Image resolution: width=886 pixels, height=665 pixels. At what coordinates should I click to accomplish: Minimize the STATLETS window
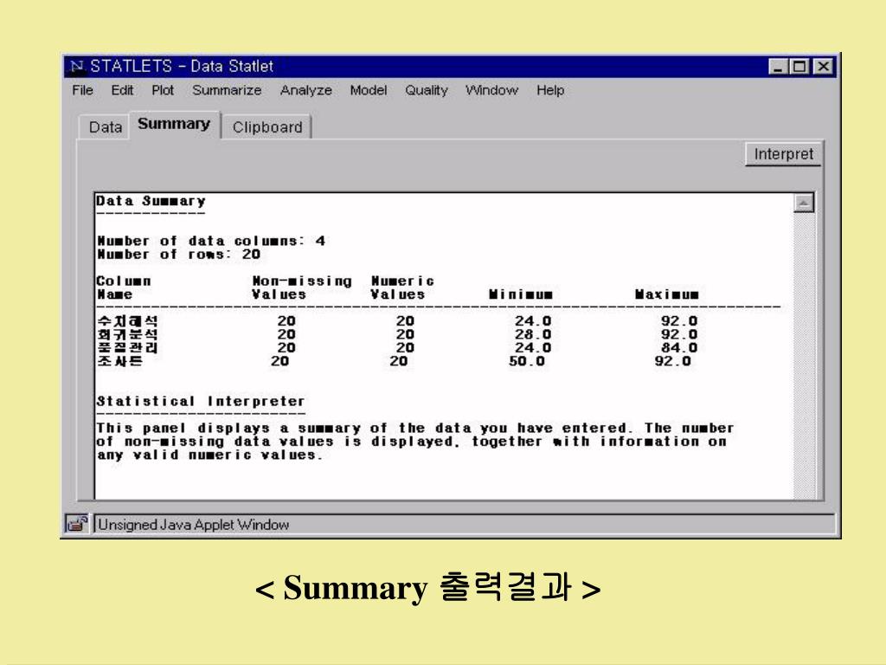tap(778, 67)
